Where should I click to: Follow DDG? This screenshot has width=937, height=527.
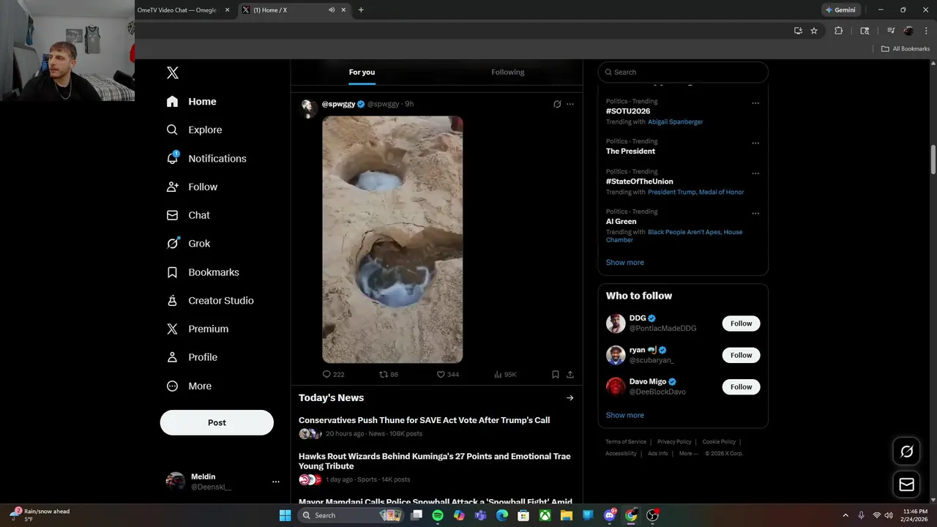tap(741, 324)
